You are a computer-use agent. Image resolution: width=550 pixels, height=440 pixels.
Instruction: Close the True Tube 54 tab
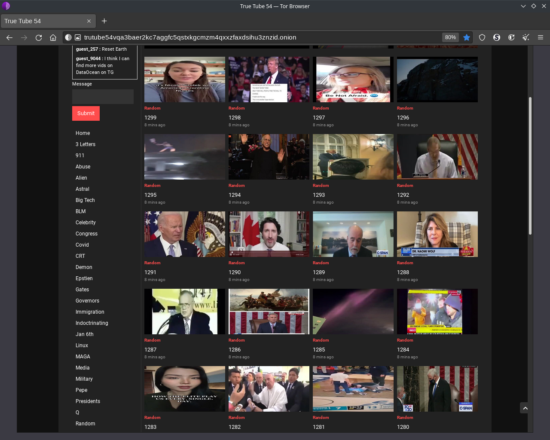[x=89, y=21]
